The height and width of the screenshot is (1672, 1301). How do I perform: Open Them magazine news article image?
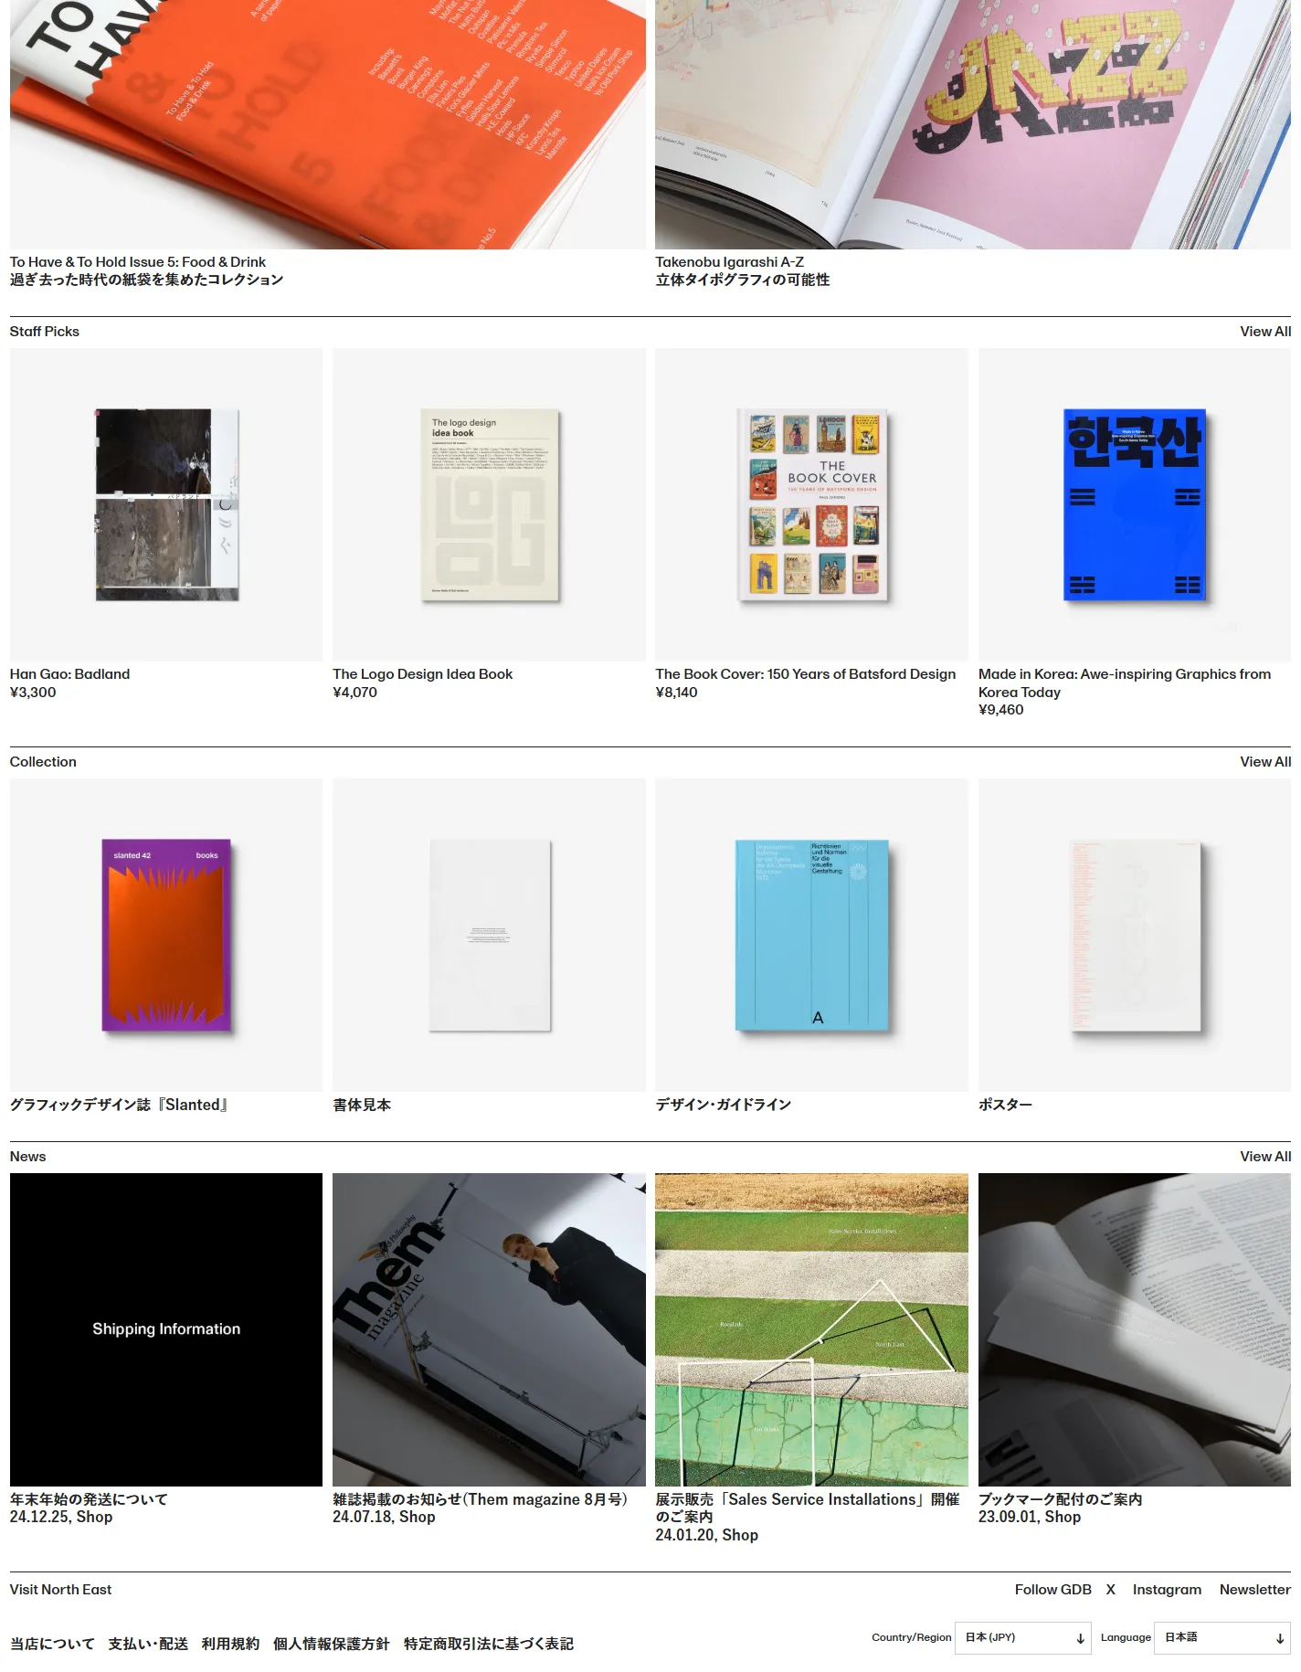pyautogui.click(x=489, y=1329)
